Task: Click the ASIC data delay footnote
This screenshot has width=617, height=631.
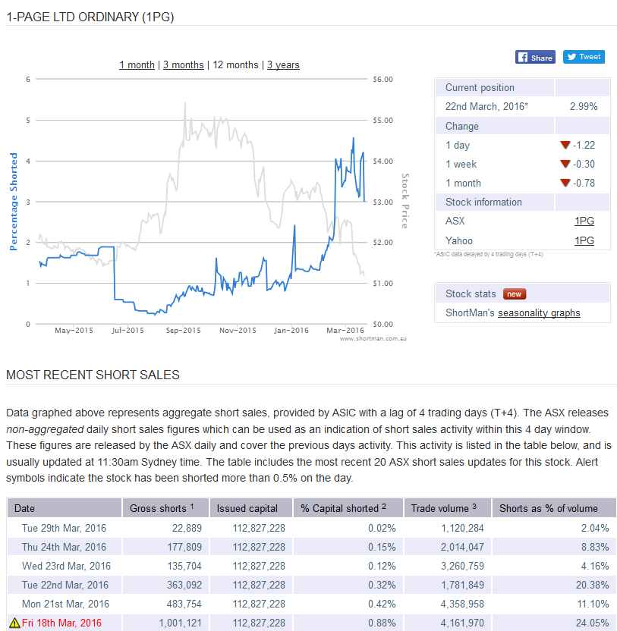Action: [x=489, y=254]
